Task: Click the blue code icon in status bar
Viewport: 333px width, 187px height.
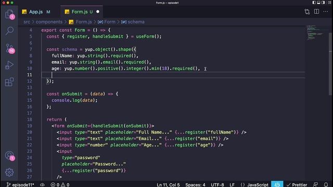Action: (x=277, y=184)
